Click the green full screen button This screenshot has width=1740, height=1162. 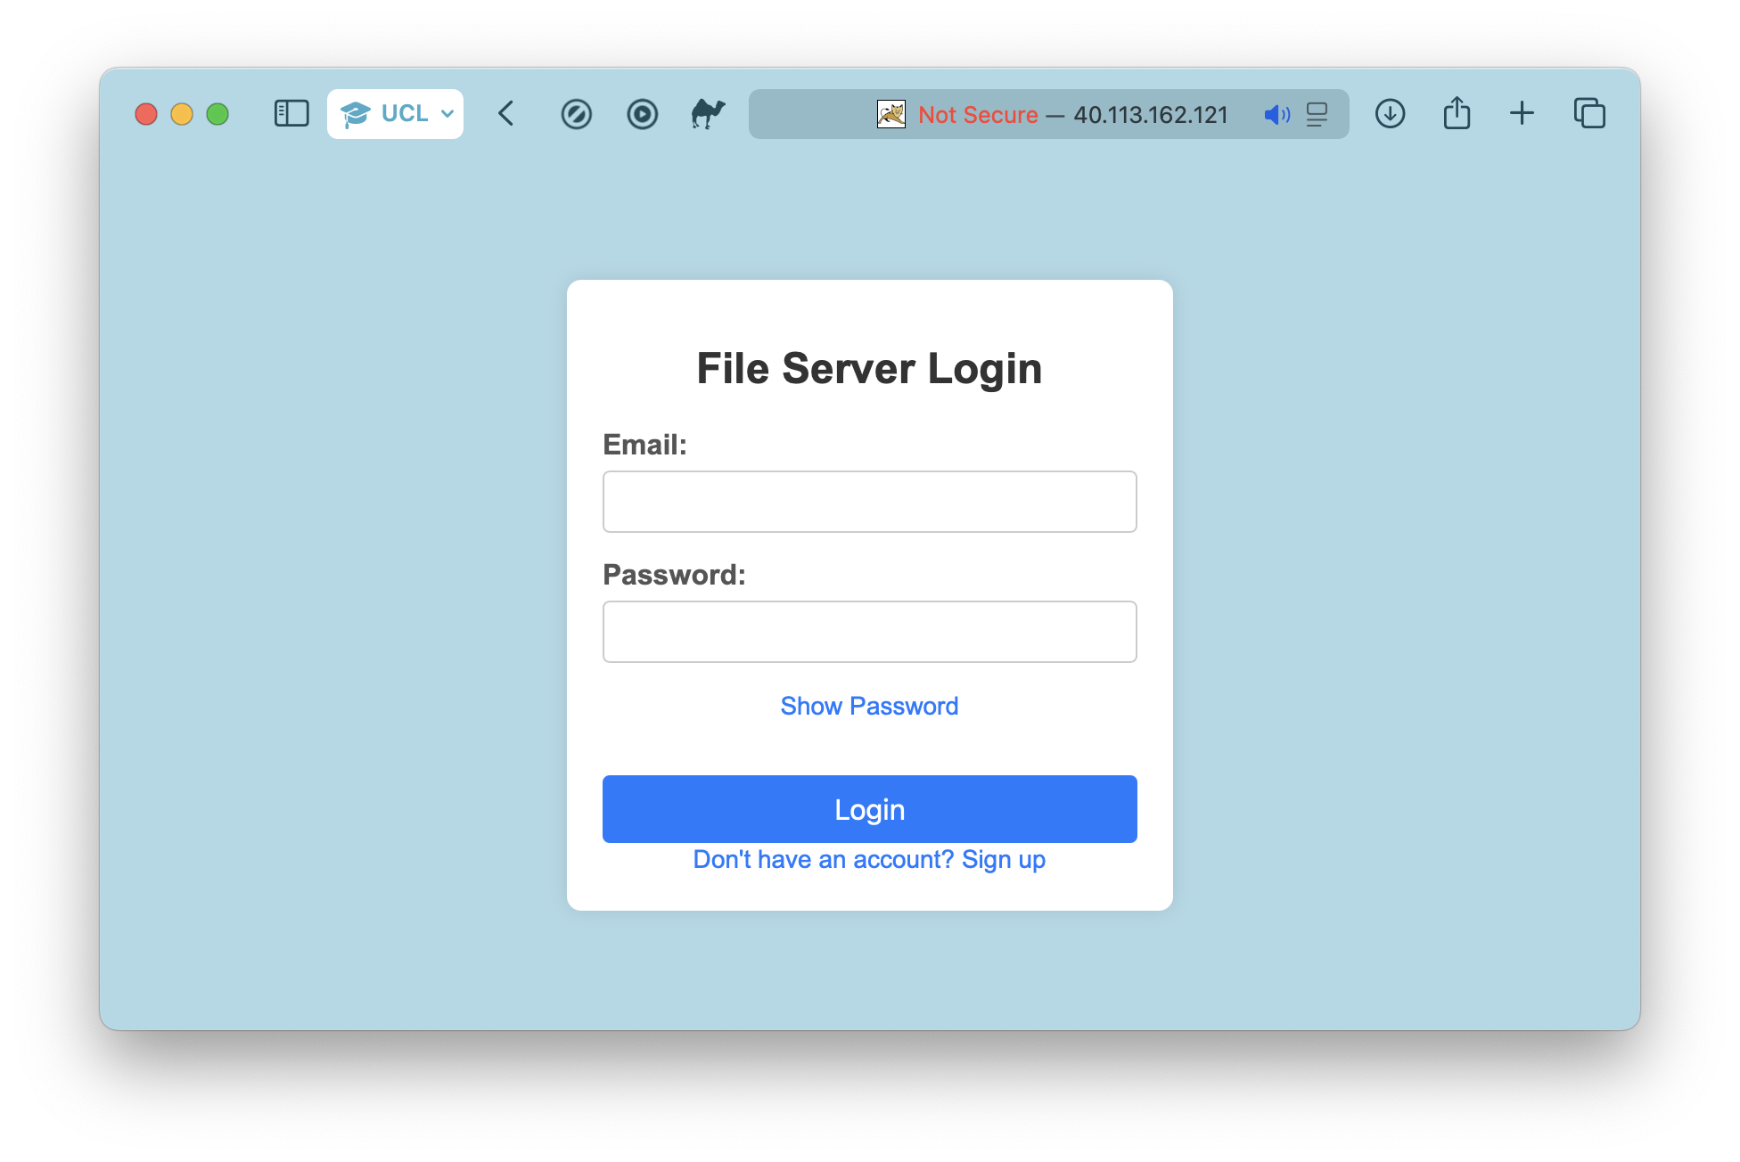point(217,114)
